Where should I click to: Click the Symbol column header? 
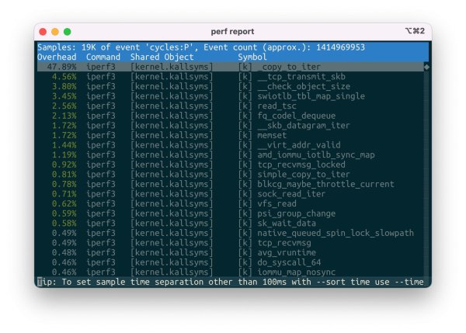tap(252, 57)
